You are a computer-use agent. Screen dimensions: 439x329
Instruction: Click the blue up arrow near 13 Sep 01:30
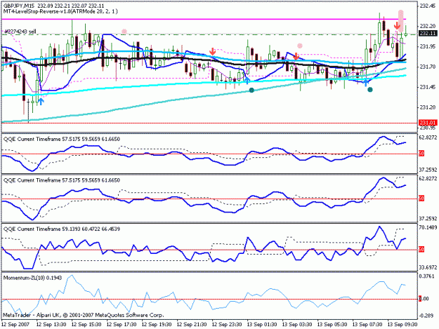point(247,80)
